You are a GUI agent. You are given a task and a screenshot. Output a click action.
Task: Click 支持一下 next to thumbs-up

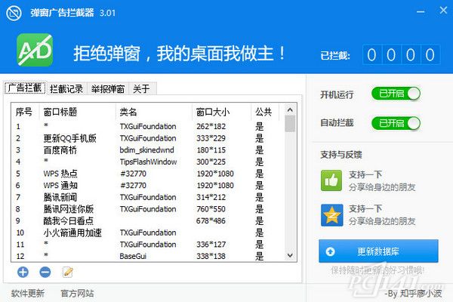pos(365,174)
